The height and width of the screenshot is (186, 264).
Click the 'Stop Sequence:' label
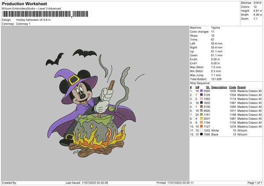200,83
